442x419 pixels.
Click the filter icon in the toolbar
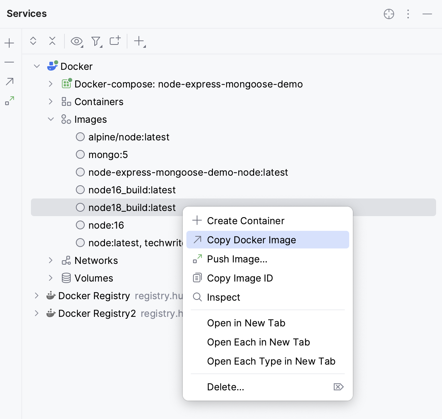[x=96, y=41]
